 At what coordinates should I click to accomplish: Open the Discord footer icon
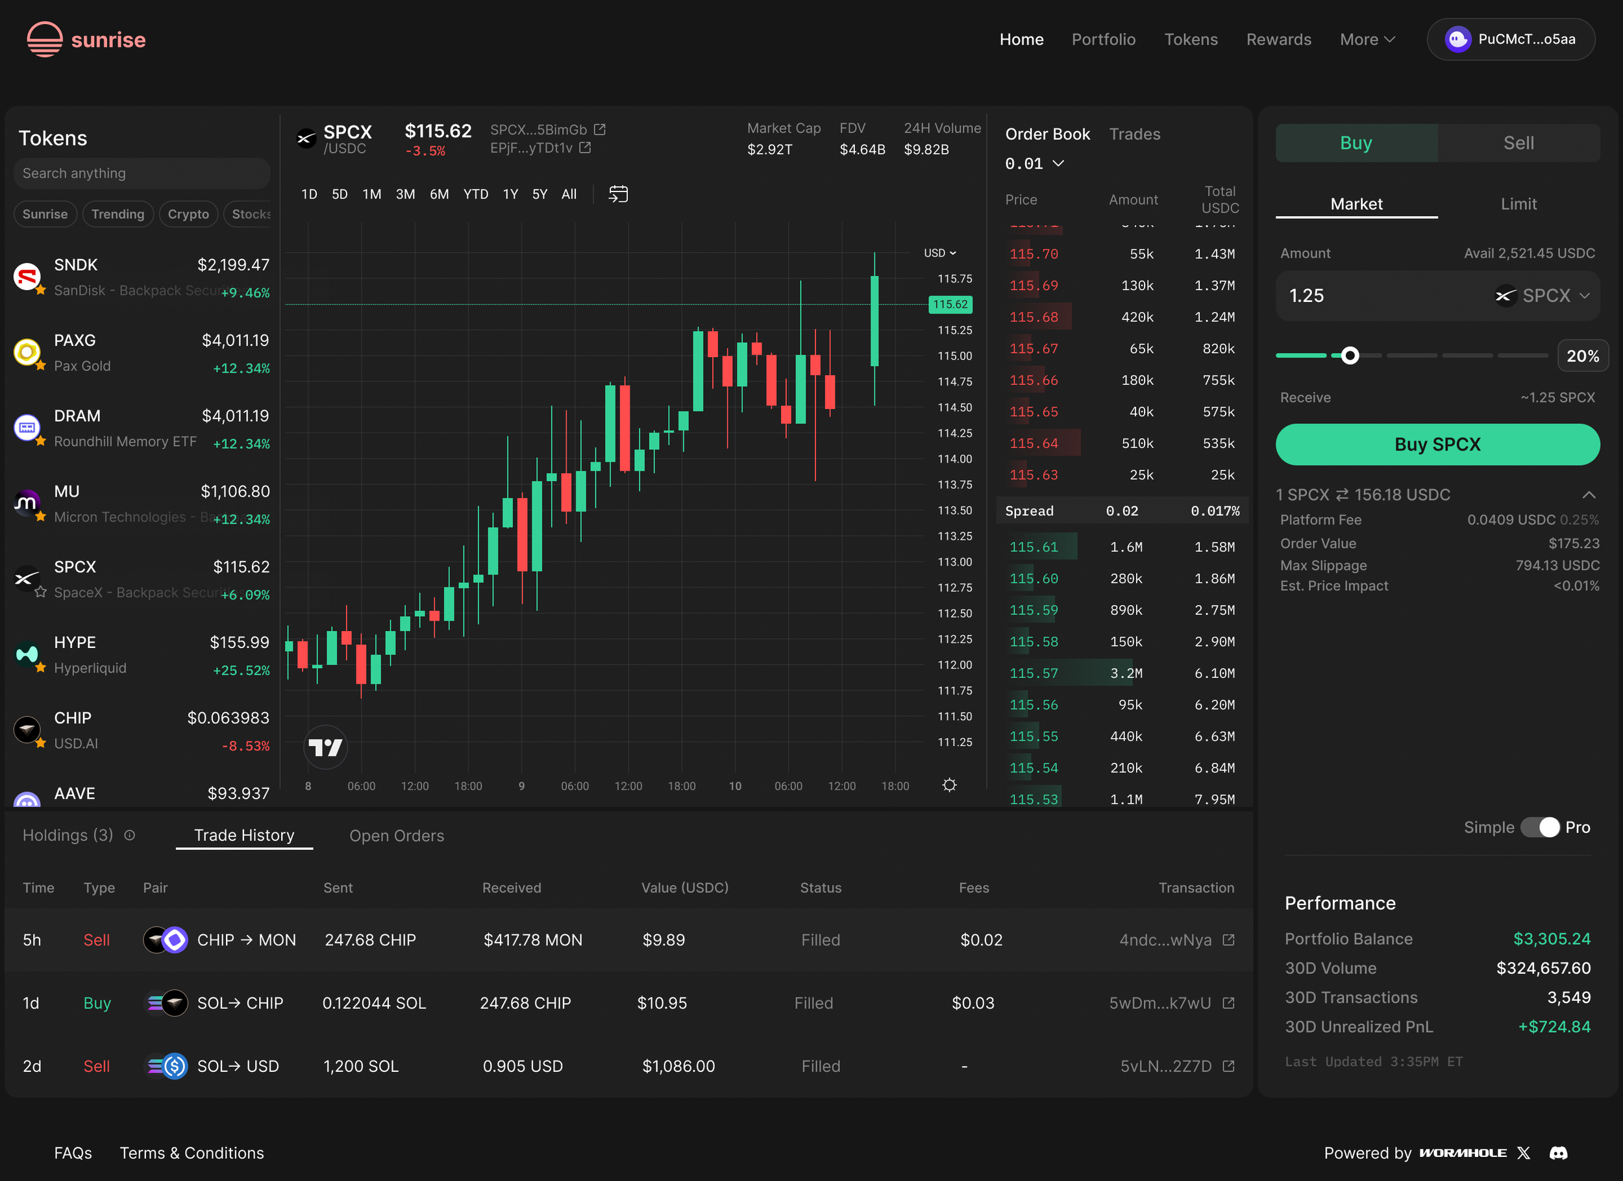coord(1559,1153)
